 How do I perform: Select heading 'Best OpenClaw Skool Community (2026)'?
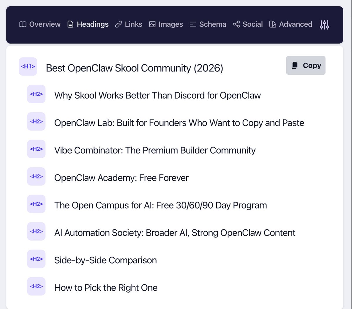tap(135, 68)
